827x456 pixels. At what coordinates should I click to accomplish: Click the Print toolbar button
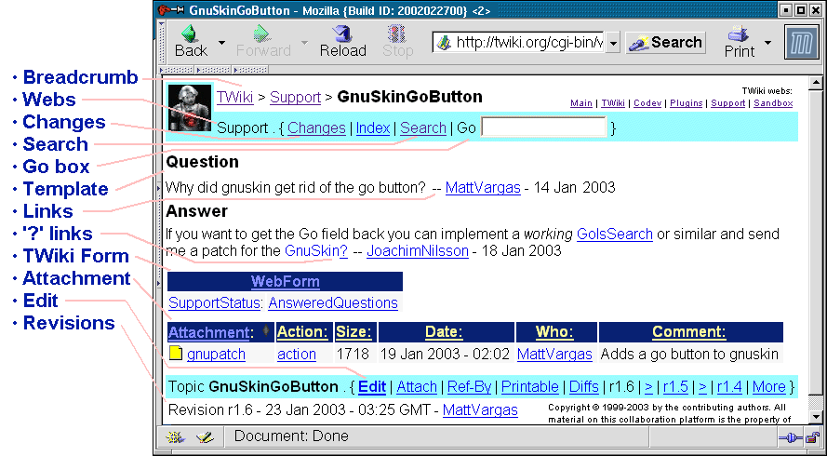pyautogui.click(x=740, y=42)
